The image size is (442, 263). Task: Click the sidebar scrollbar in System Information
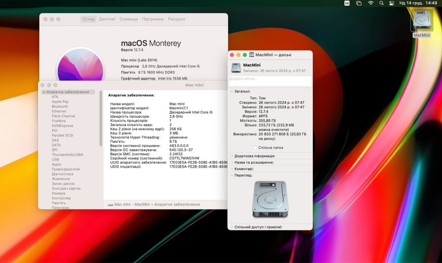coord(101,118)
